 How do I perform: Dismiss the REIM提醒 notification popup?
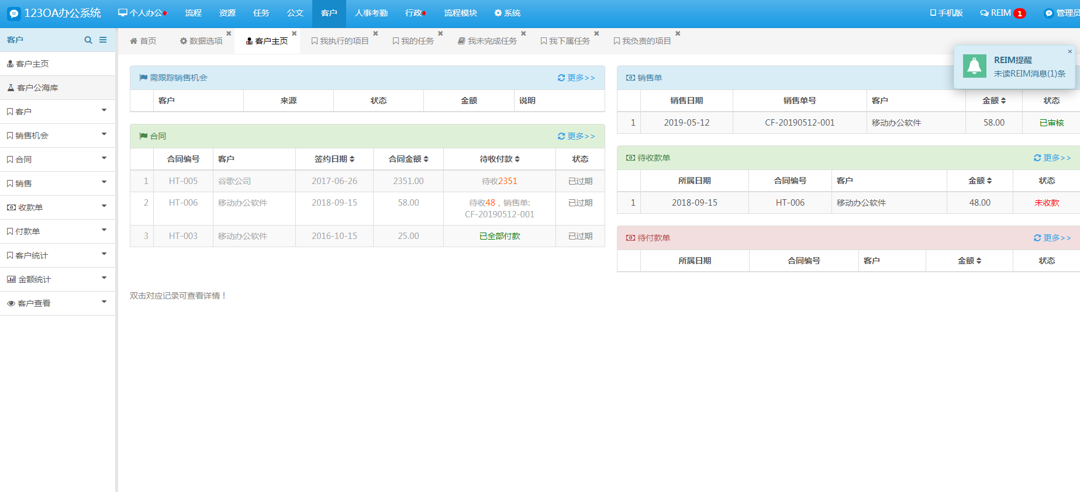click(1069, 51)
